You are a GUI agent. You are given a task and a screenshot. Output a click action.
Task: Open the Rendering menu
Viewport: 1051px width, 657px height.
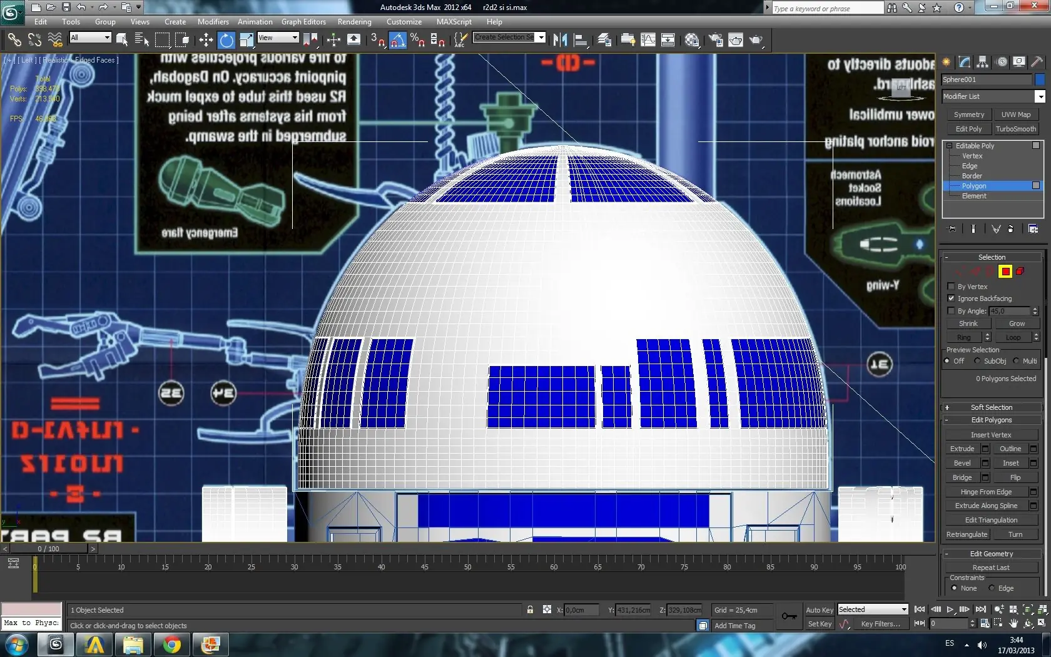pyautogui.click(x=355, y=22)
